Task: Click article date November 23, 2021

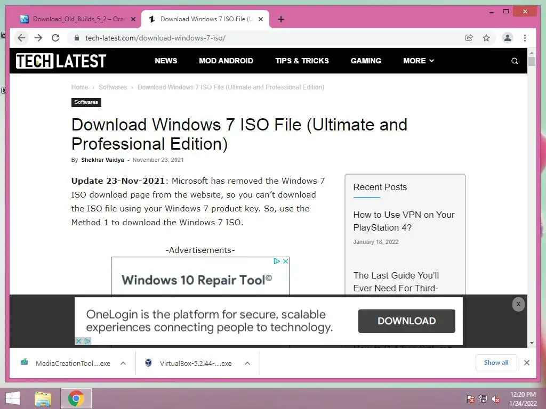Action: (158, 160)
